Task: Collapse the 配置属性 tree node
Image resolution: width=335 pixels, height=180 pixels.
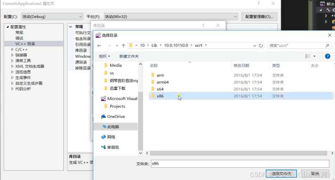Action: [8, 27]
